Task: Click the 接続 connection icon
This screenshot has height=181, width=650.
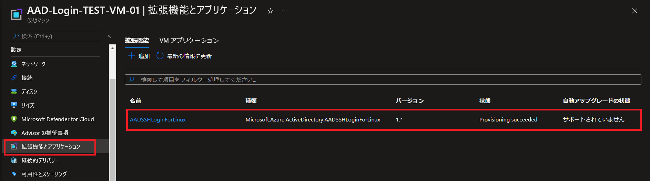Action: click(14, 78)
